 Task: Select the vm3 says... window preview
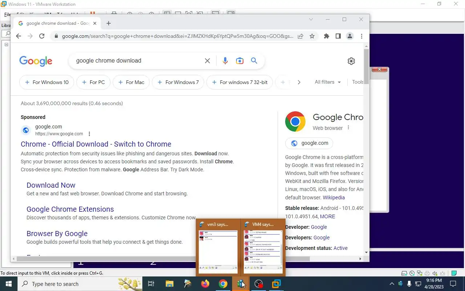218,247
